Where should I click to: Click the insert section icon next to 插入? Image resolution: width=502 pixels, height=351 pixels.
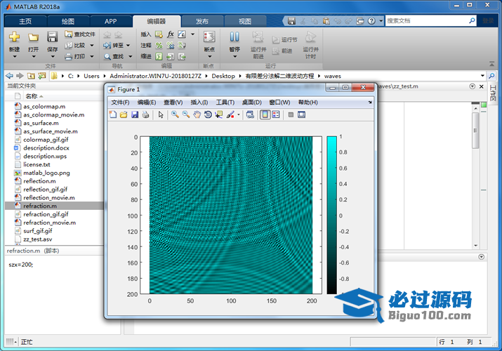pyautogui.click(x=159, y=34)
